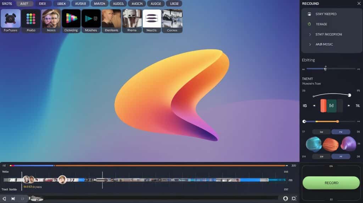This screenshot has height=203, width=363.
Task: Select the lower left gray pill toggle
Action: pos(321,157)
